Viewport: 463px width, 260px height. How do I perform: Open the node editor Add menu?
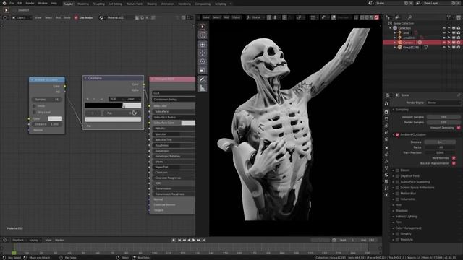tap(58, 17)
